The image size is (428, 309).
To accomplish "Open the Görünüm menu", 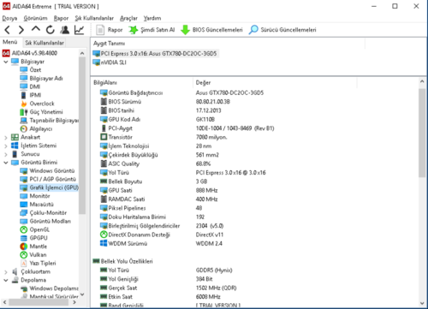I will (35, 18).
